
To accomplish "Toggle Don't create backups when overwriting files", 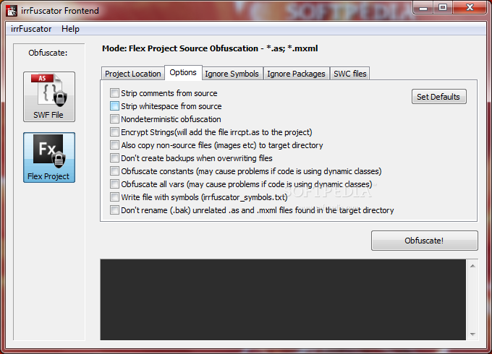I will 114,158.
